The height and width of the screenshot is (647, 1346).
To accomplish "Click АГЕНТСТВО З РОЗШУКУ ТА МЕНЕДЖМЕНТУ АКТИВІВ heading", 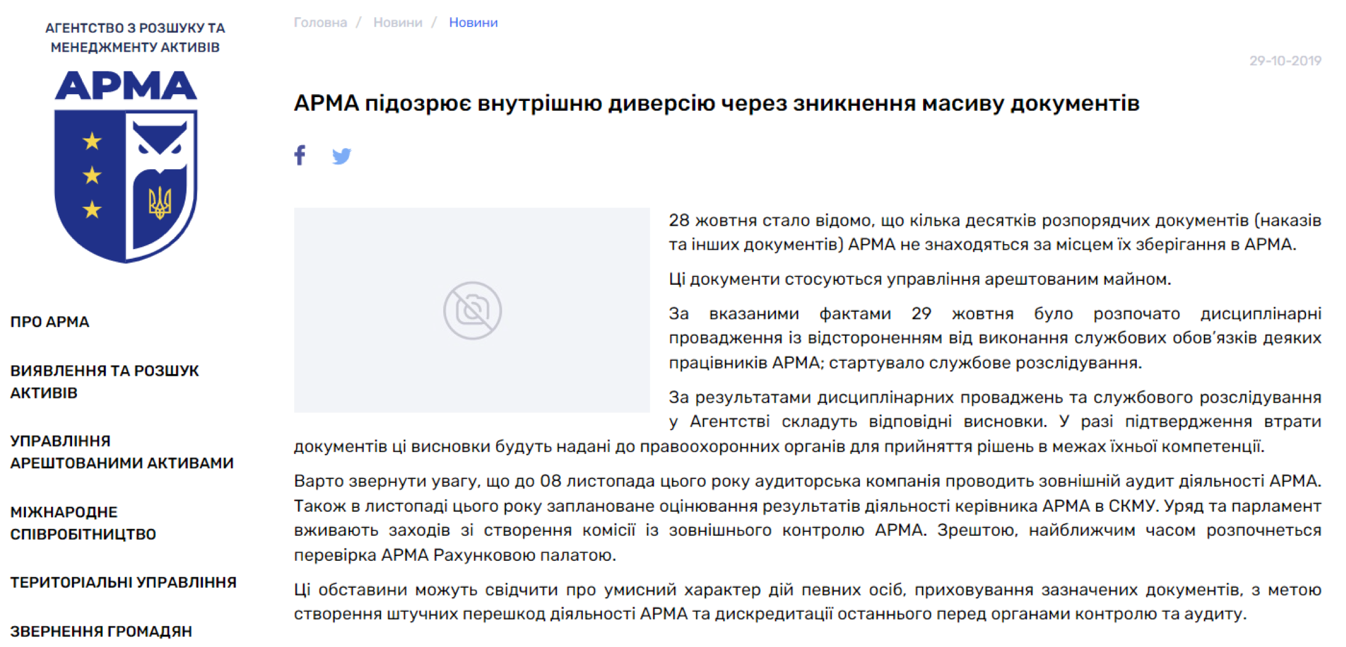I will (x=137, y=37).
